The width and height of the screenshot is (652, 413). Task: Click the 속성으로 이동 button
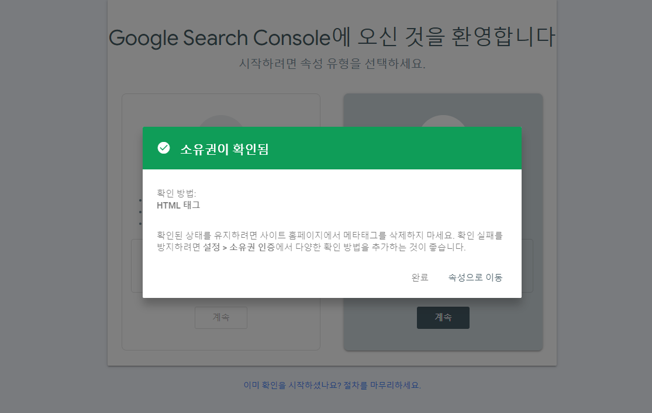coord(475,277)
